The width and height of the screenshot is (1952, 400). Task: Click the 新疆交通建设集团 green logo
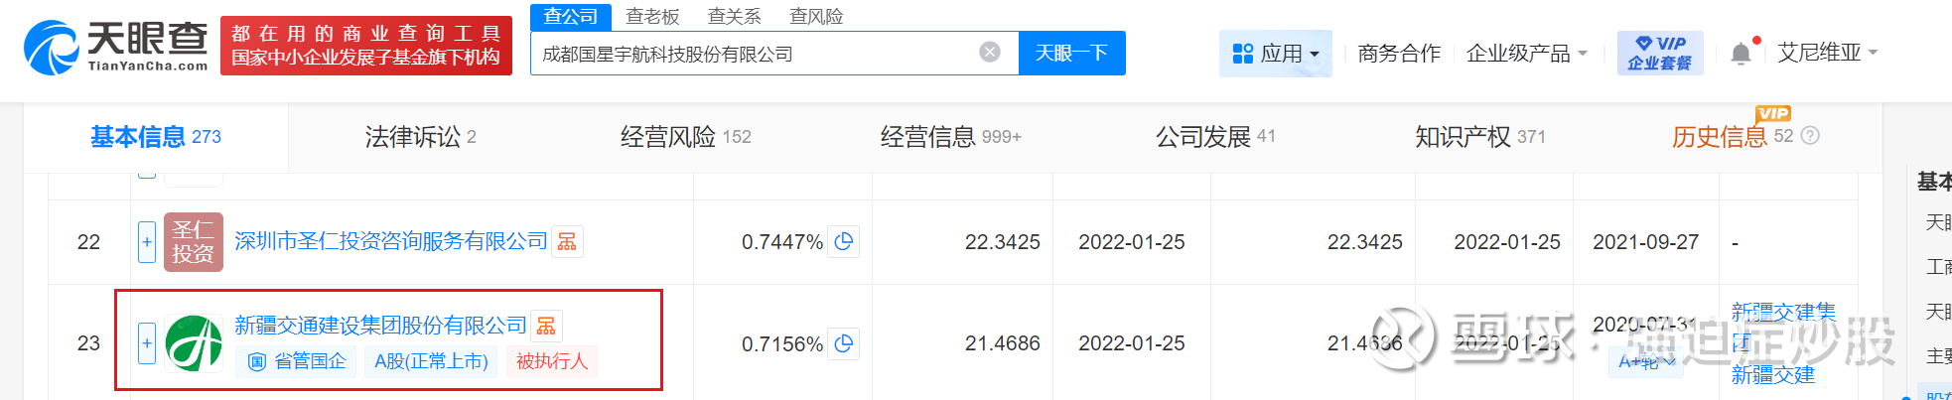pyautogui.click(x=194, y=343)
